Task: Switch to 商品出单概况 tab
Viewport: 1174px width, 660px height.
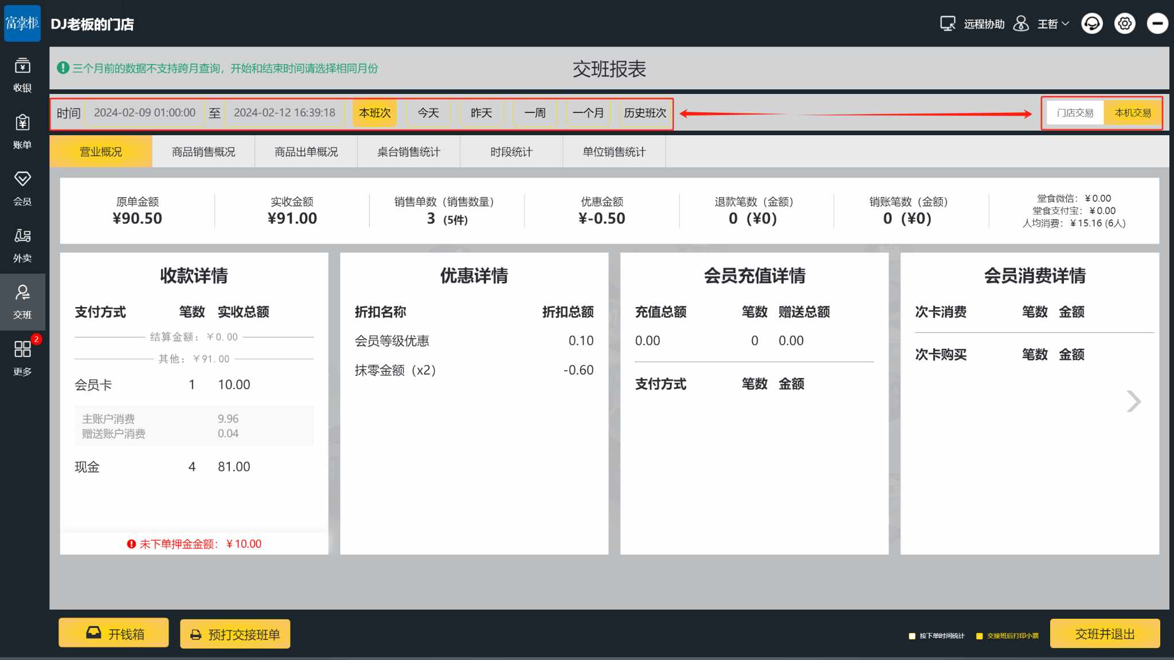Action: click(306, 152)
